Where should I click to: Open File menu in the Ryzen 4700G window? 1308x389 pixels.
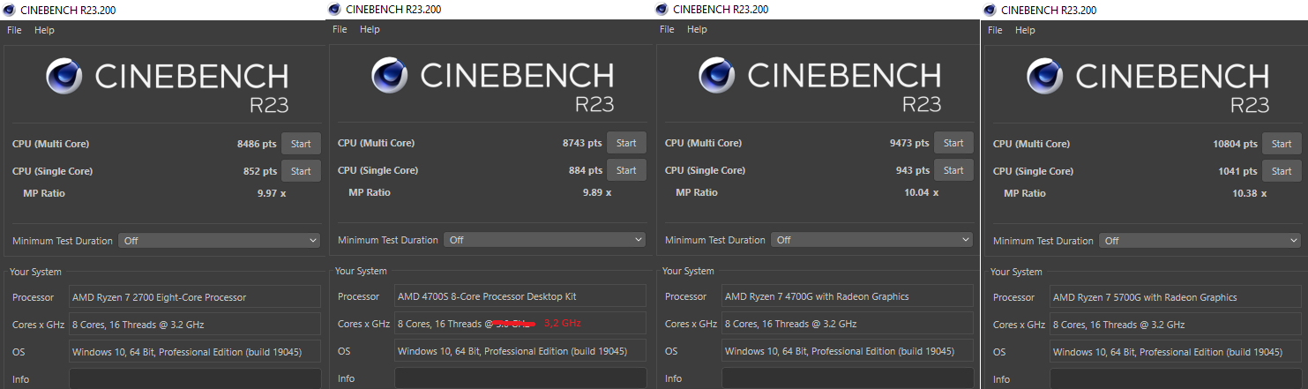pyautogui.click(x=668, y=29)
